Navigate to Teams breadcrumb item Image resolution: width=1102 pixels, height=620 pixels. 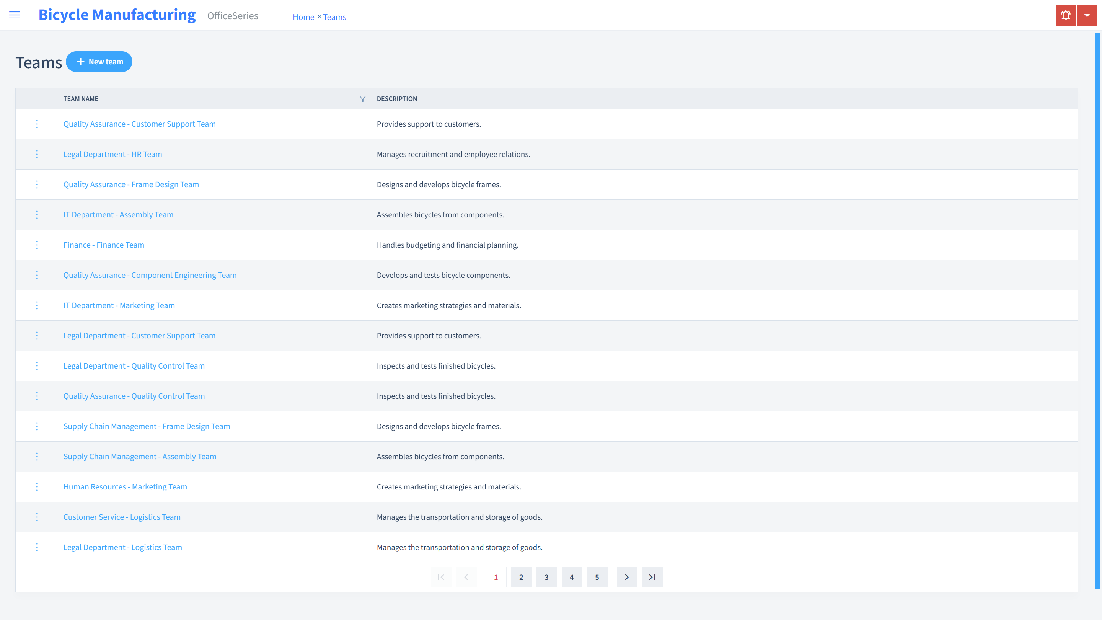click(334, 17)
